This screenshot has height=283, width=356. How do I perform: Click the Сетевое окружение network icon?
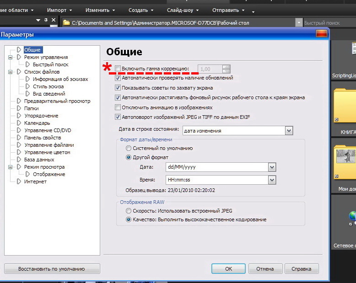[x=351, y=219]
